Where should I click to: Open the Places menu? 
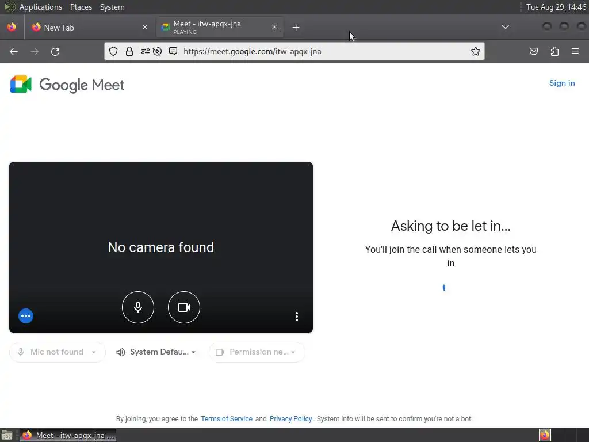[81, 7]
